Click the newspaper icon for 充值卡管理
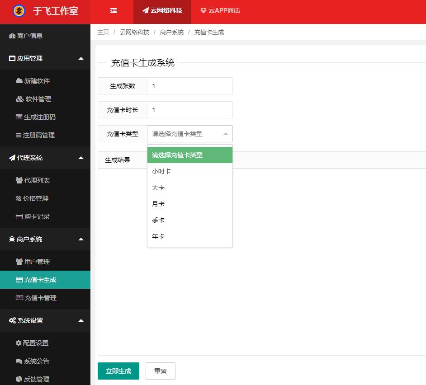The height and width of the screenshot is (385, 426). [x=19, y=298]
